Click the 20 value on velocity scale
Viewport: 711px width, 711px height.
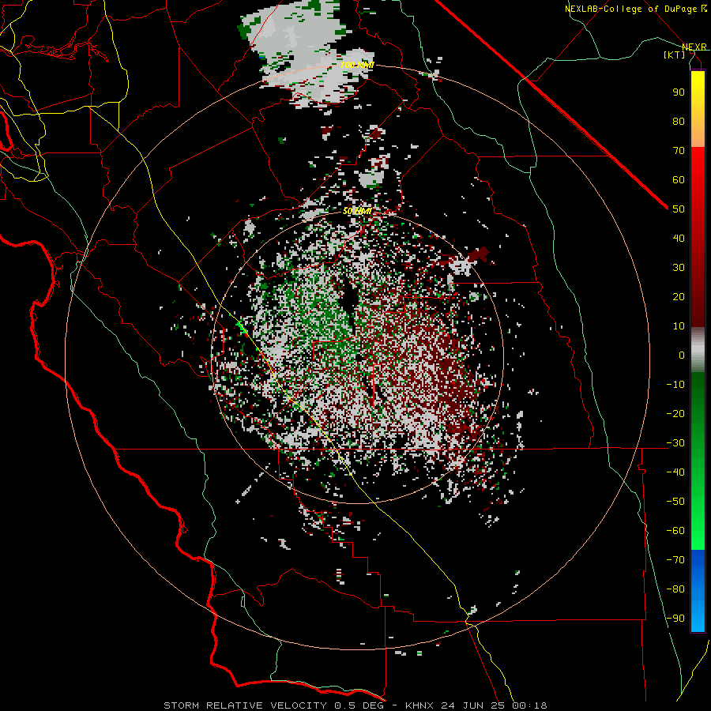point(679,297)
